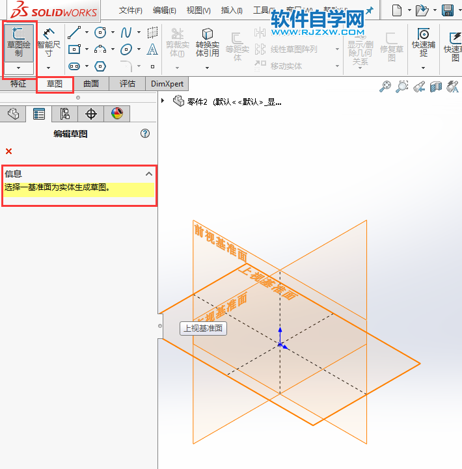Click the 转换实体引用 convert entities tool

click(x=207, y=42)
